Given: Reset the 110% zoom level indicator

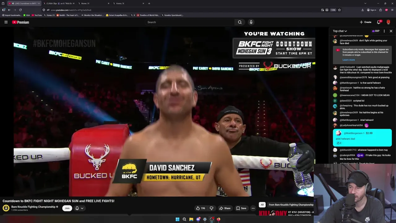Looking at the screenshot, I should coord(333,10).
